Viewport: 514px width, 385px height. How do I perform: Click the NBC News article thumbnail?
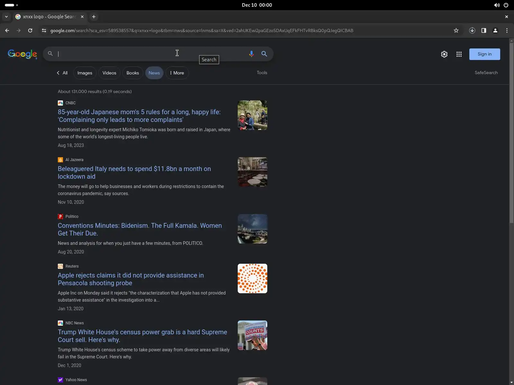[253, 335]
